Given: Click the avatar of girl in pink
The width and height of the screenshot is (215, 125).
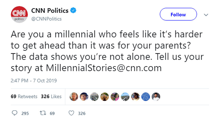Looking at the screenshot, I should tap(115, 97).
